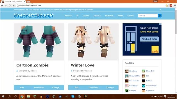Open the Fantasy category
Image resolution: width=177 pixels, height=99 pixels.
(x=109, y=16)
